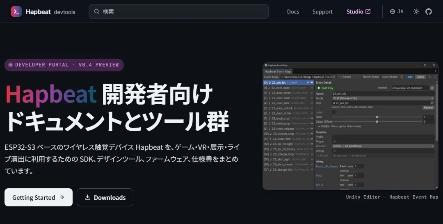Viewport: 443px width, 224px height.
Task: Select entry [12] Z5_tar_hit_light
Action: pyautogui.click(x=288, y=144)
